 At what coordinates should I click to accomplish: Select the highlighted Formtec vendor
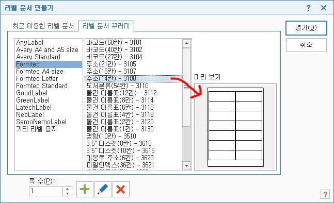(x=49, y=64)
